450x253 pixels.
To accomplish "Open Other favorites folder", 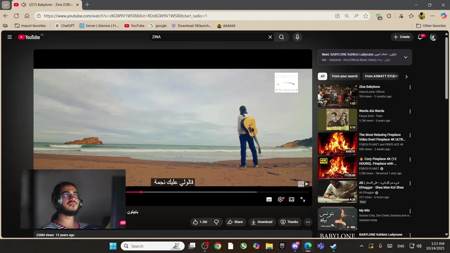I will point(431,26).
